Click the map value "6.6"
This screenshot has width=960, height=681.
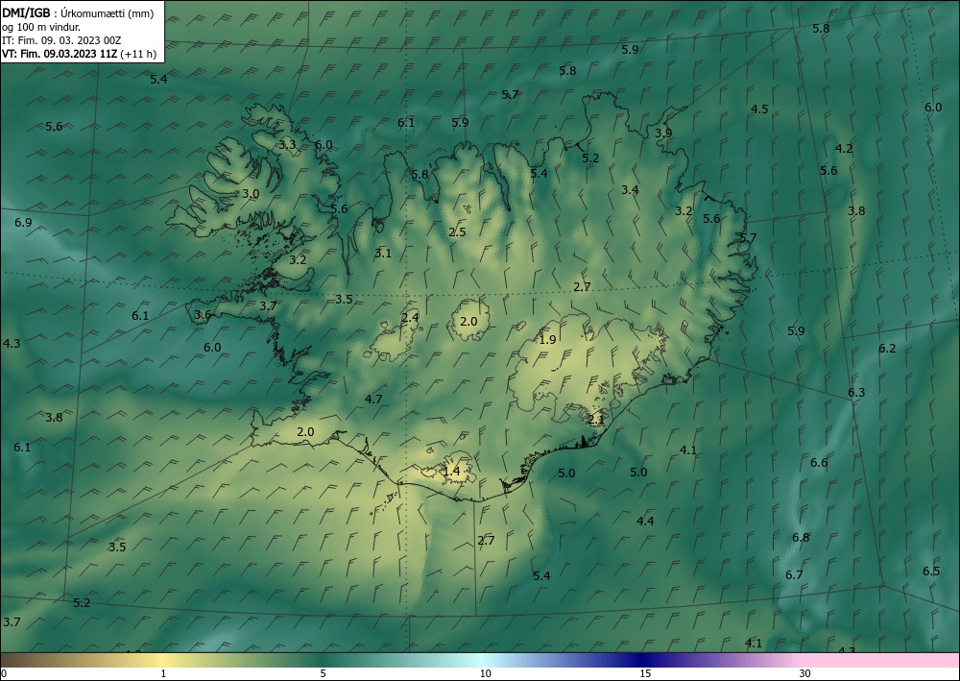[819, 462]
